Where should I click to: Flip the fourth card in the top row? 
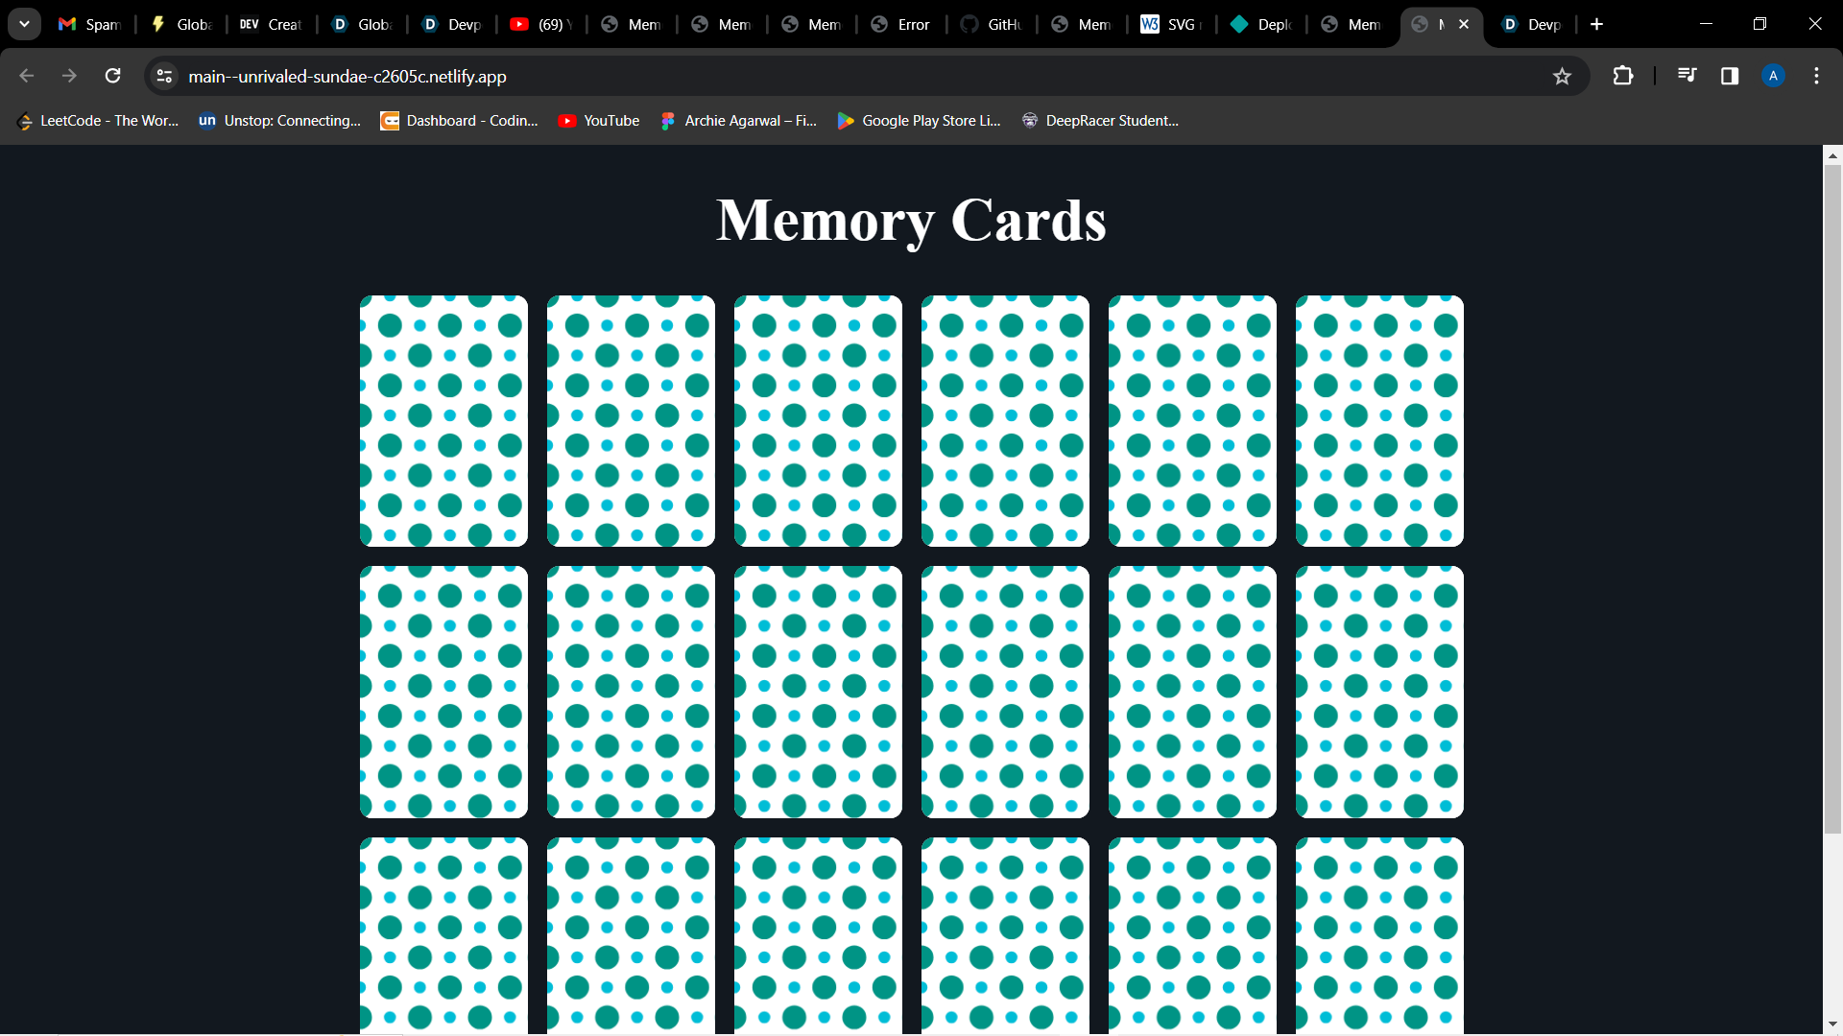[1005, 421]
